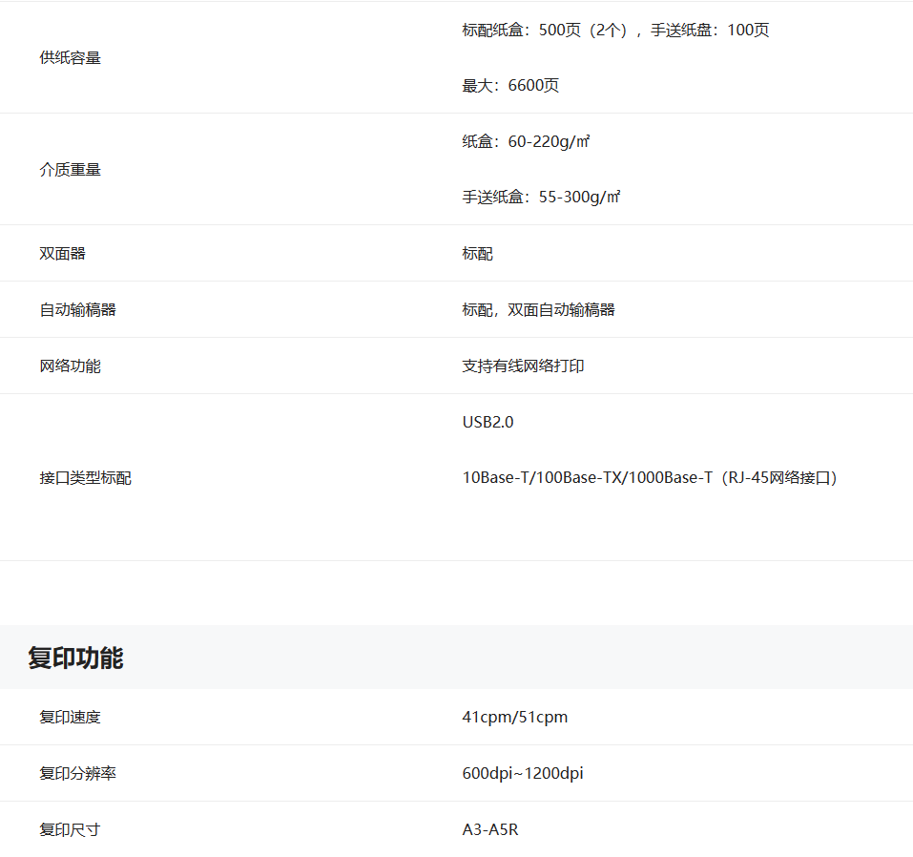
Task: Select the 600dpi~1200dpi resolution value
Action: [x=522, y=774]
